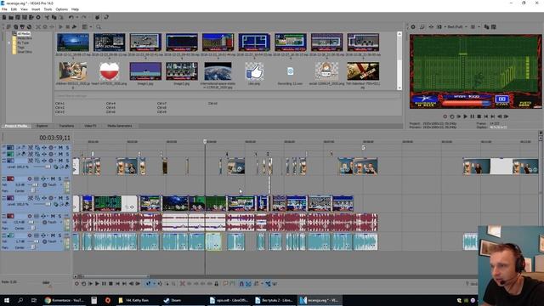Click the media search tags input field
The height and width of the screenshot is (306, 544).
click(227, 95)
